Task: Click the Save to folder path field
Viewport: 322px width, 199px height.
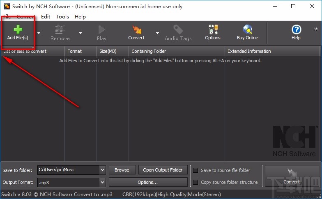Action: pos(68,170)
